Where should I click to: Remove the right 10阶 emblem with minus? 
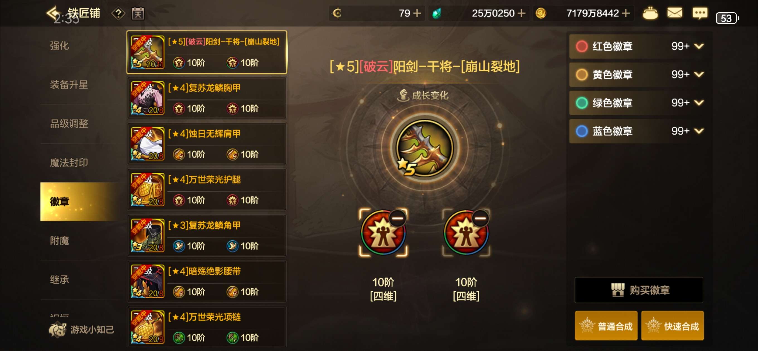(480, 218)
